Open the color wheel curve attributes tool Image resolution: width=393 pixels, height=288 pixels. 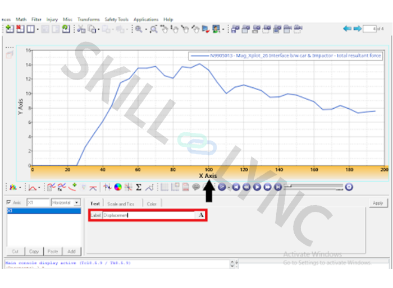click(x=118, y=187)
